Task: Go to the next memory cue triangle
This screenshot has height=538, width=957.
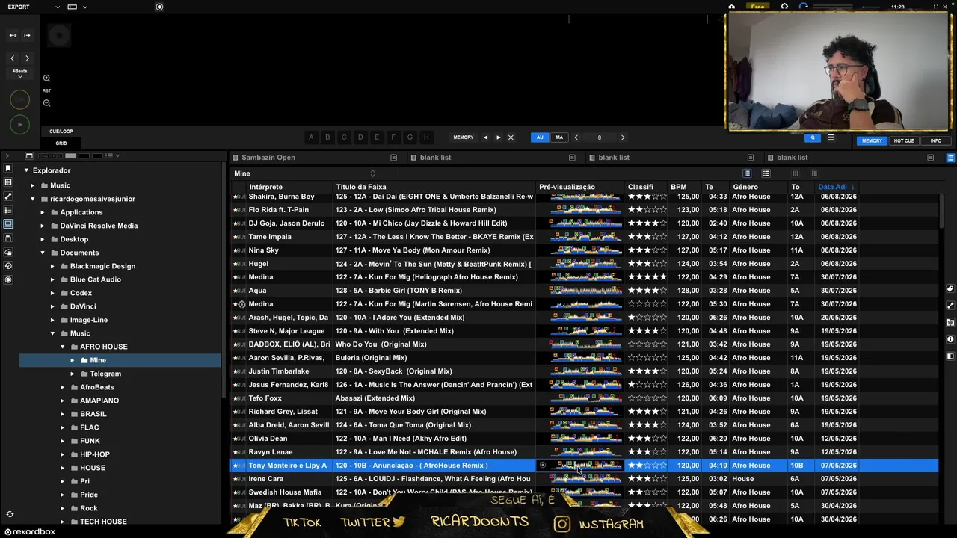Action: [498, 137]
